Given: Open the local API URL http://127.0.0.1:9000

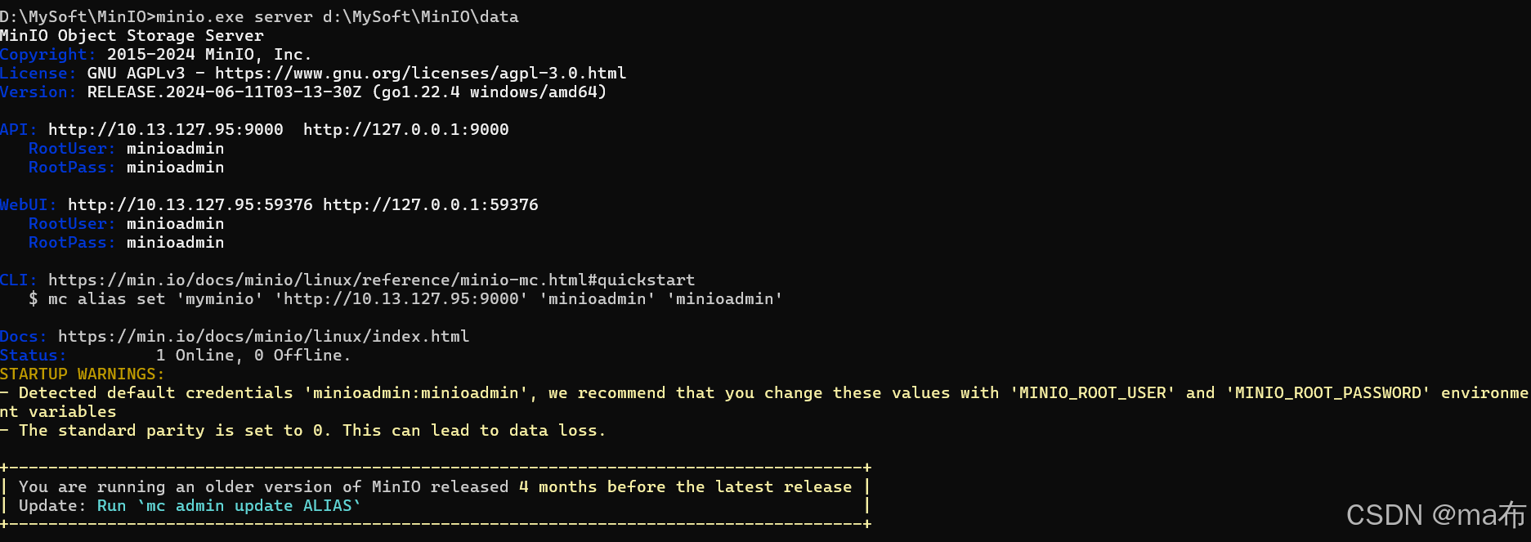Looking at the screenshot, I should [x=406, y=129].
